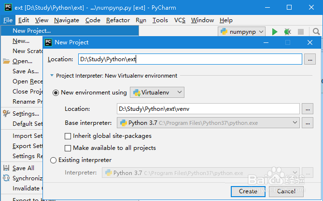
Task: Run the numpynp configuration (green play)
Action: click(x=275, y=32)
